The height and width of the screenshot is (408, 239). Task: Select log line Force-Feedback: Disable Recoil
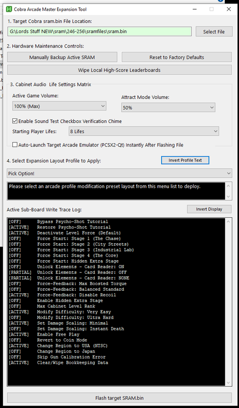click(62, 295)
